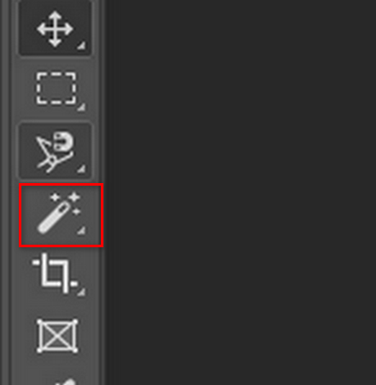Expand the Crop tool flyout triangle

point(81,292)
